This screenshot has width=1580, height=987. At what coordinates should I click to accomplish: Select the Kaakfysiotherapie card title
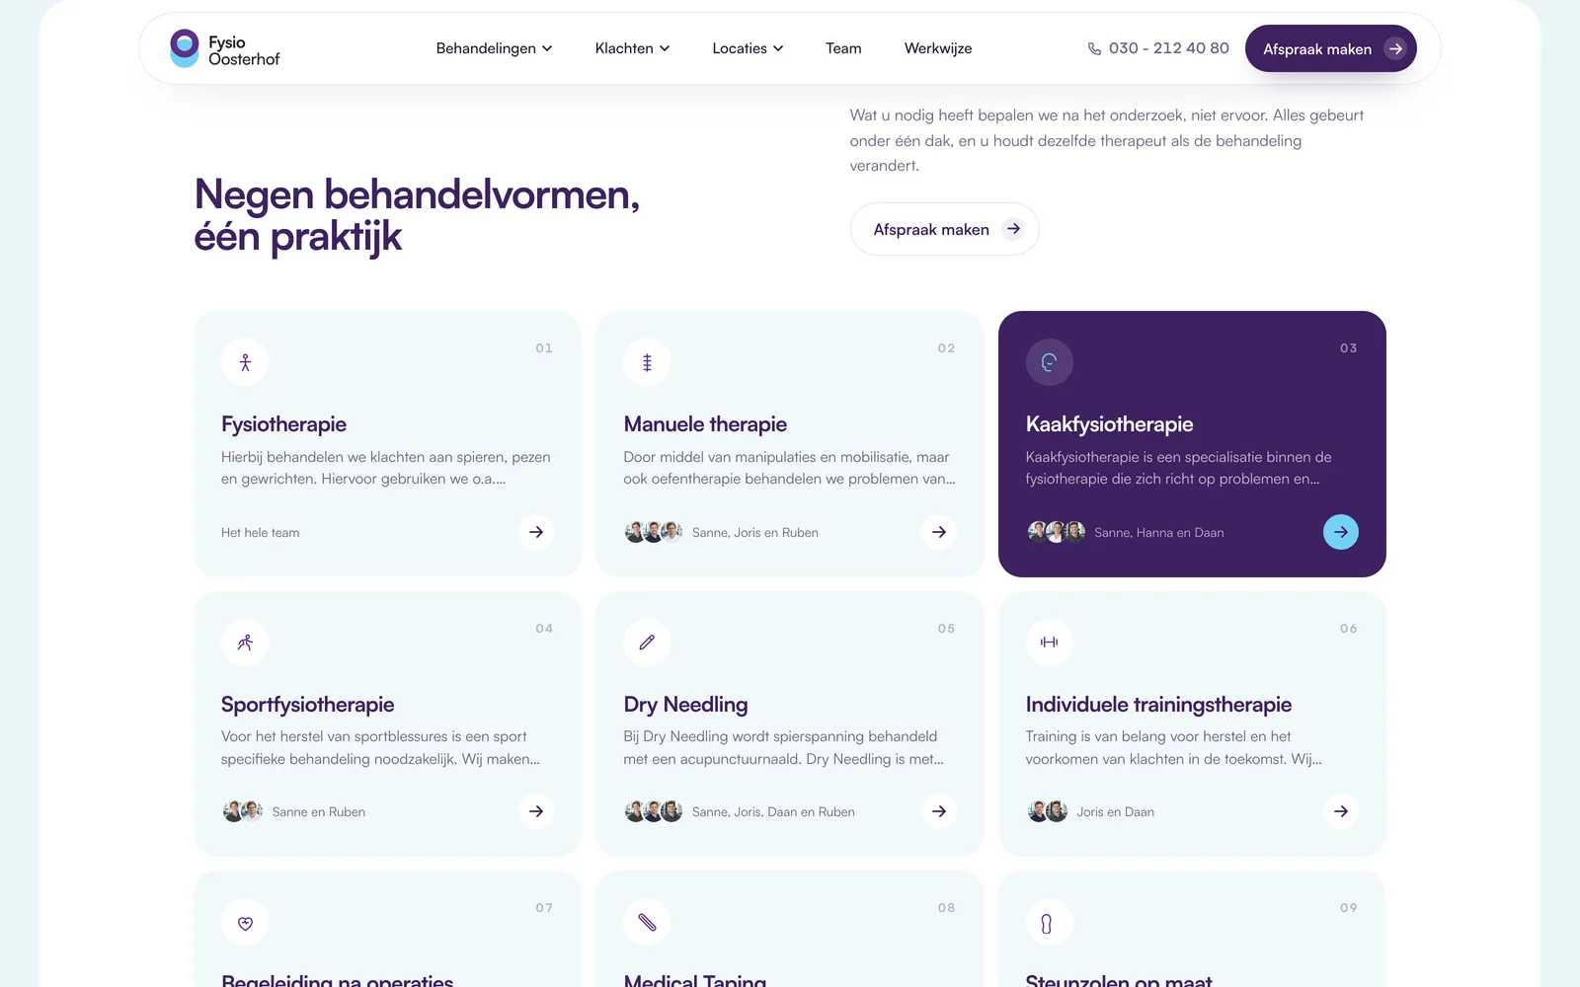pyautogui.click(x=1109, y=424)
